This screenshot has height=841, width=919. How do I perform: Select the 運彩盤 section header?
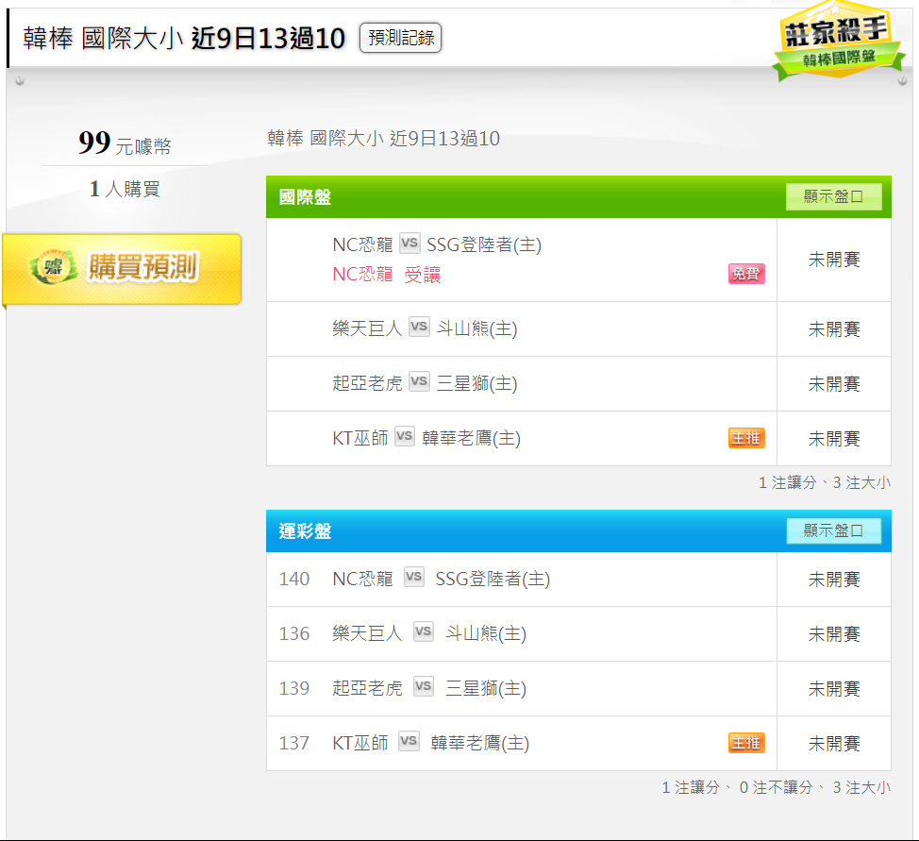[x=578, y=530]
